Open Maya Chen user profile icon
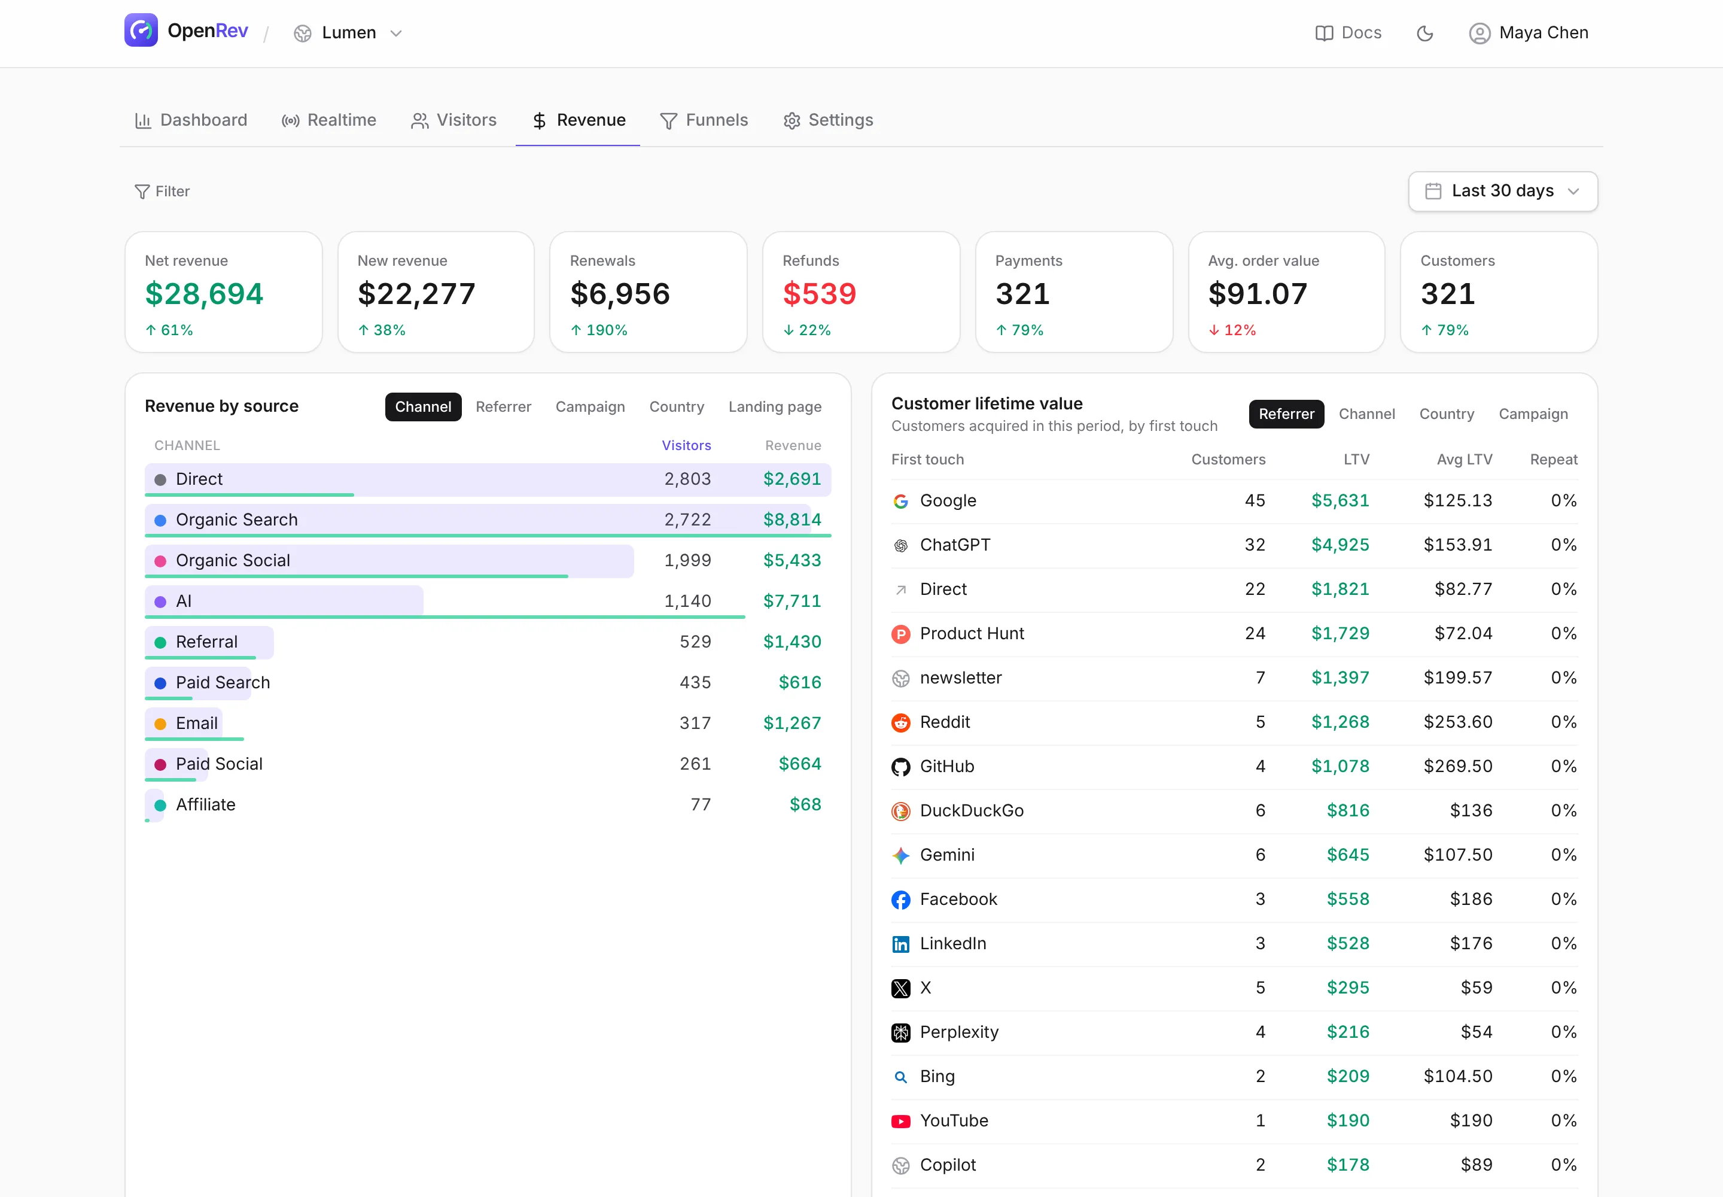Viewport: 1723px width, 1197px height. pyautogui.click(x=1480, y=33)
